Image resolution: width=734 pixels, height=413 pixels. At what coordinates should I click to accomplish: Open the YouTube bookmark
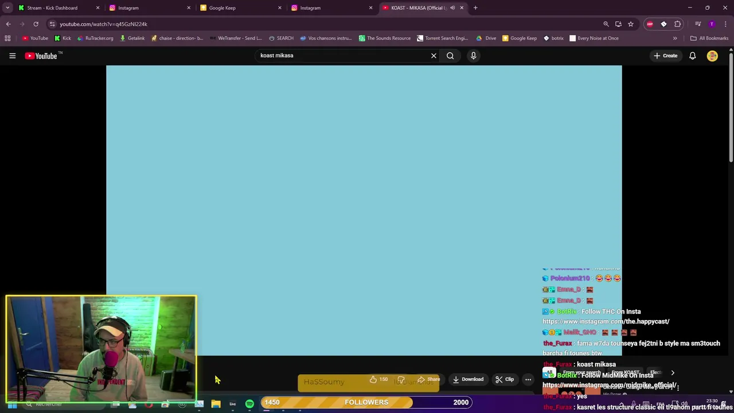point(35,38)
